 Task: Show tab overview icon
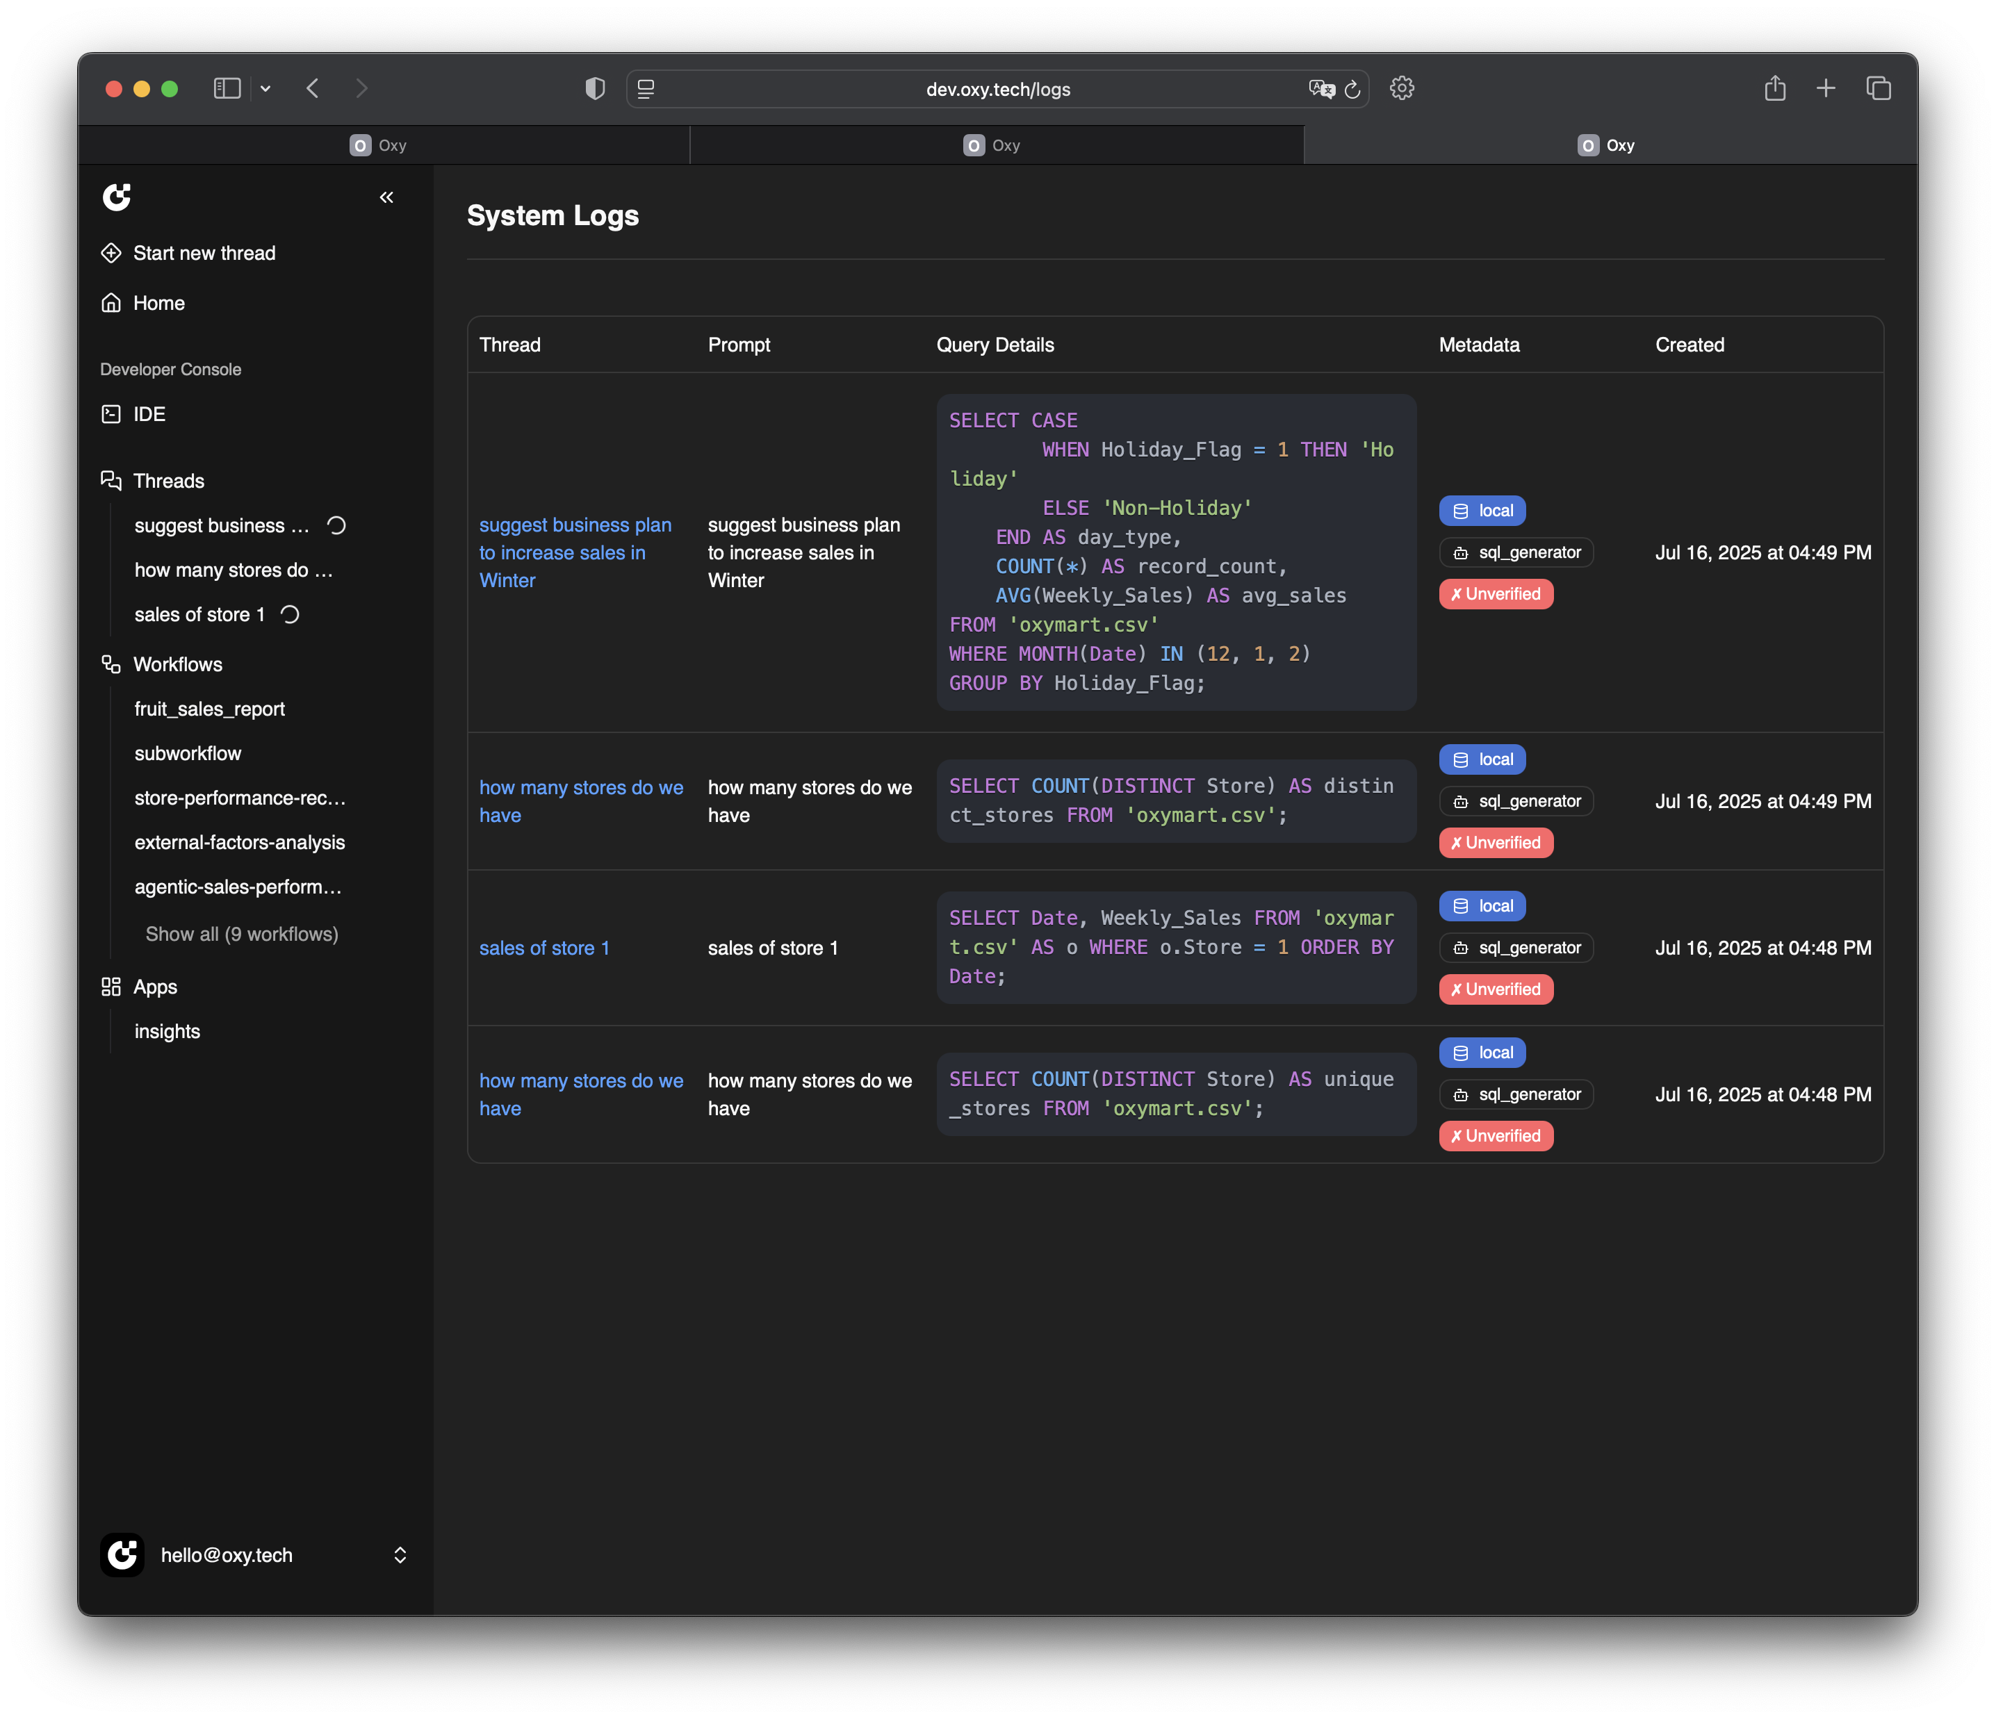click(1879, 89)
